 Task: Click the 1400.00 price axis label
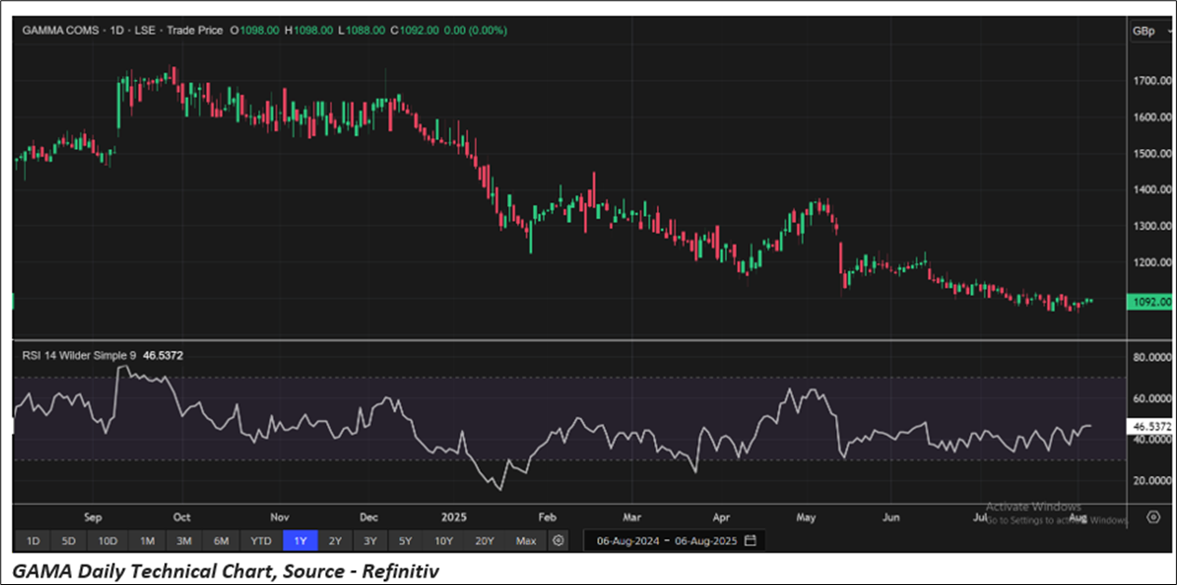click(x=1152, y=190)
